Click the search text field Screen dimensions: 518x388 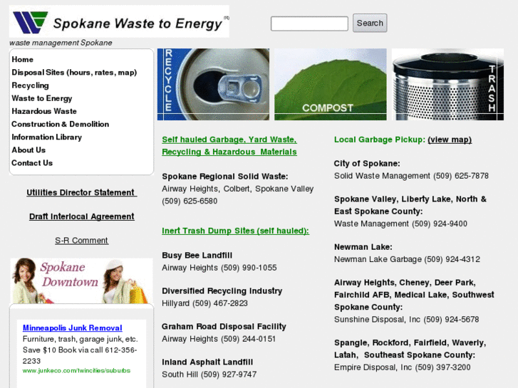[309, 23]
